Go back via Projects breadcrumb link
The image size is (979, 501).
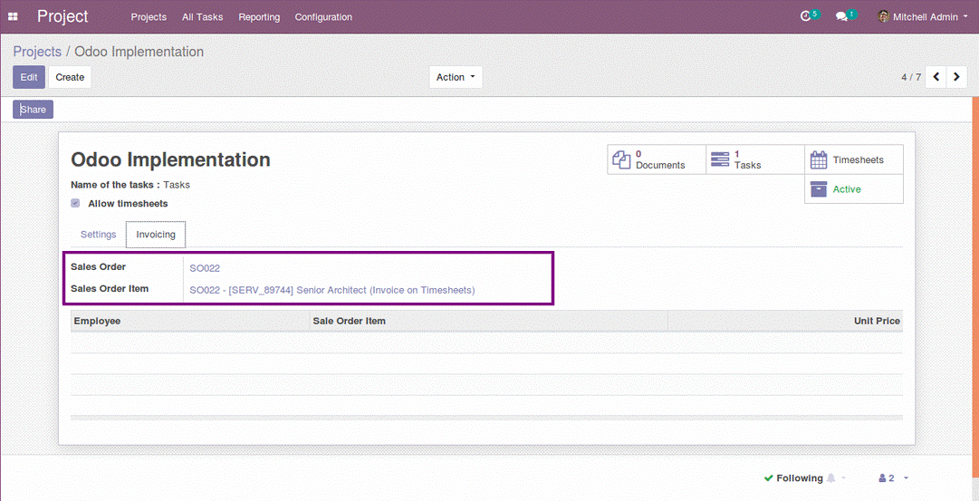[x=37, y=52]
